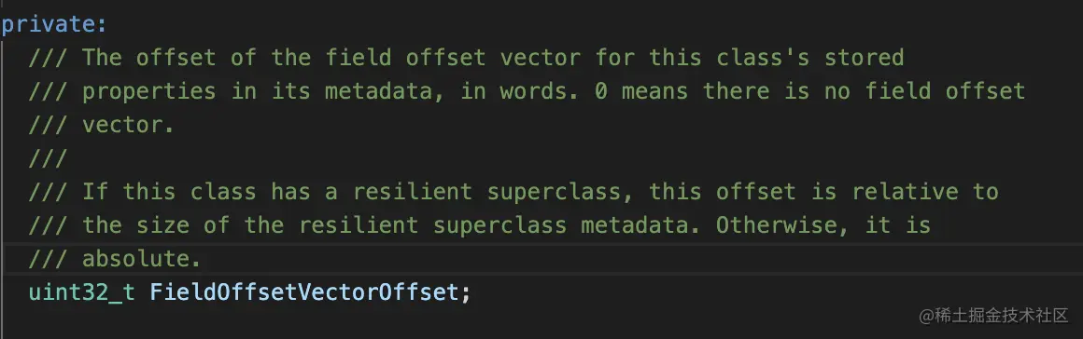
Task: Click the first 'resilient' in 'If this class' line
Action: [x=413, y=192]
